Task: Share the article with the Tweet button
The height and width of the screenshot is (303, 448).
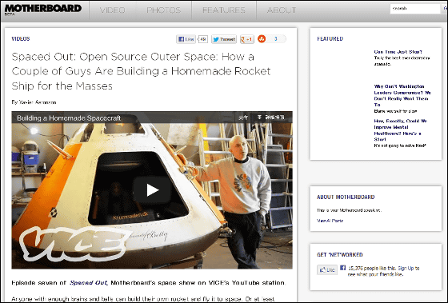Action: 224,39
